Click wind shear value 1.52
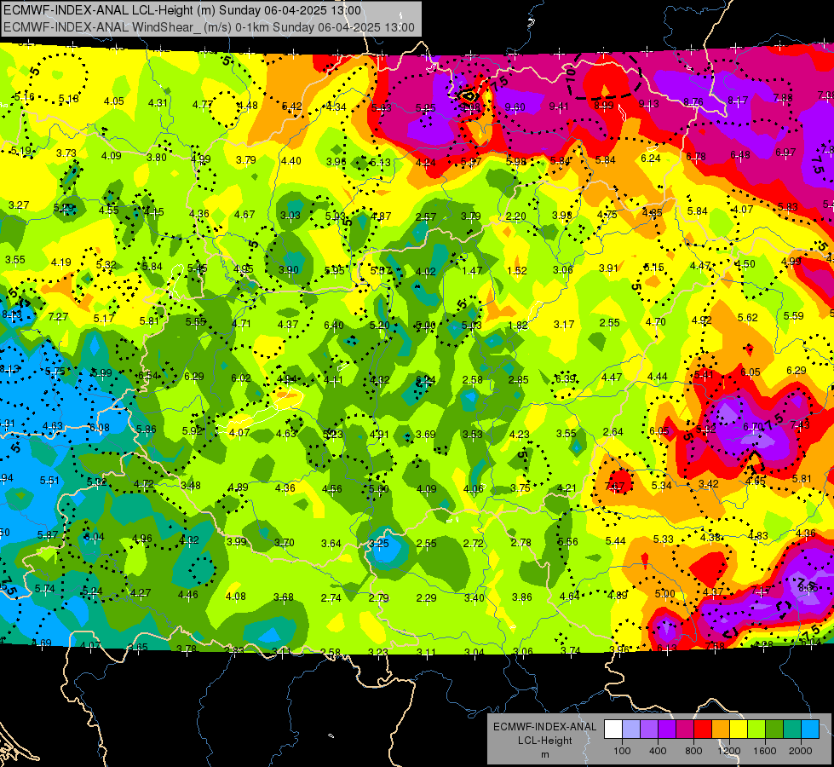The width and height of the screenshot is (834, 767). coord(516,271)
